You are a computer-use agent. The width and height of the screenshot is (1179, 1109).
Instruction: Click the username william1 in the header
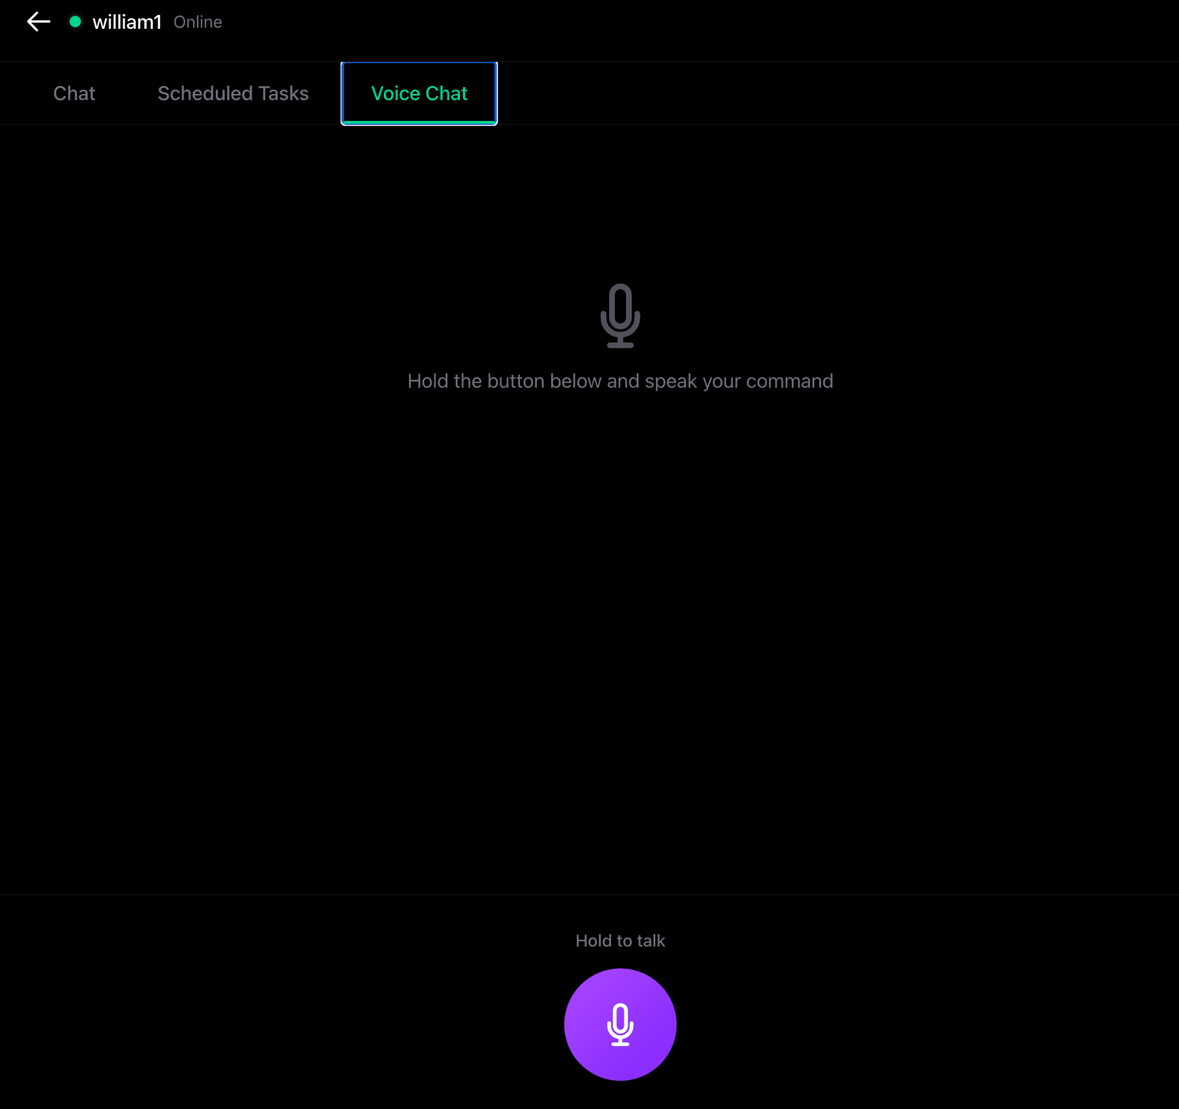click(x=127, y=21)
